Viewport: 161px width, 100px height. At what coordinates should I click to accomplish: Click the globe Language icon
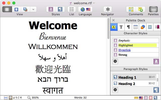point(83,9)
